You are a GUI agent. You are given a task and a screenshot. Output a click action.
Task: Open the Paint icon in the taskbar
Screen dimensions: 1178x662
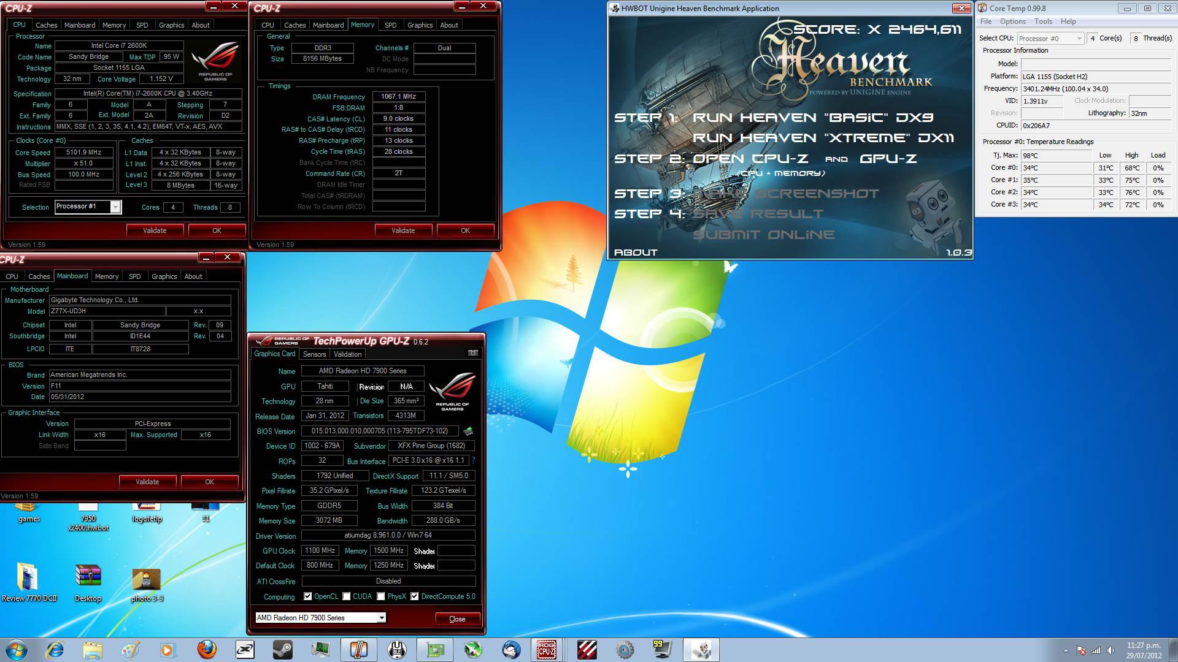pyautogui.click(x=130, y=649)
